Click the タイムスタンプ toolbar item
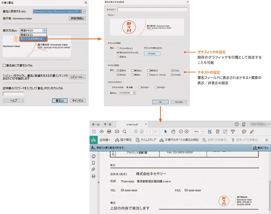The image size is (271, 214). coord(146,140)
